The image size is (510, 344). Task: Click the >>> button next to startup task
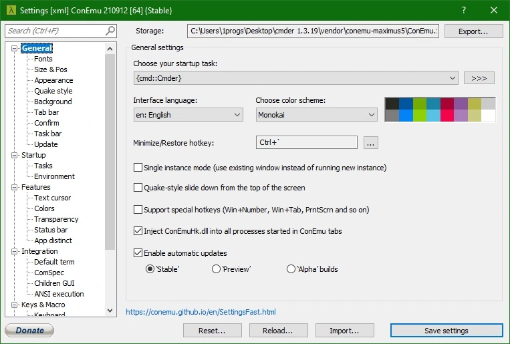479,78
